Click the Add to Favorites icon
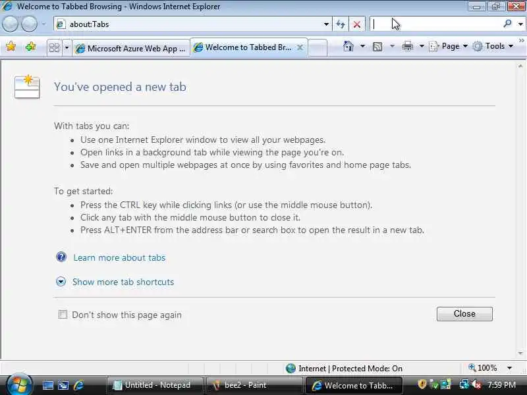Screen dimensions: 527x395 click(x=30, y=46)
